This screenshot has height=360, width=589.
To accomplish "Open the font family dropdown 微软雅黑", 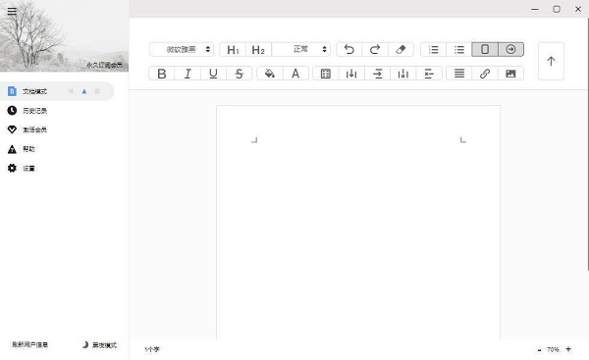I will coord(182,49).
